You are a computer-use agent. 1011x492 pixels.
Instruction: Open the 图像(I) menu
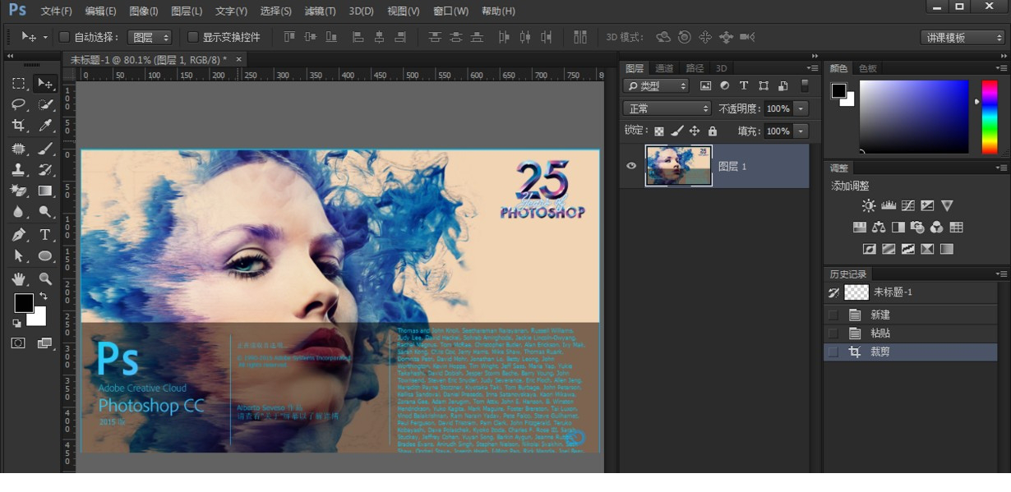click(x=144, y=11)
